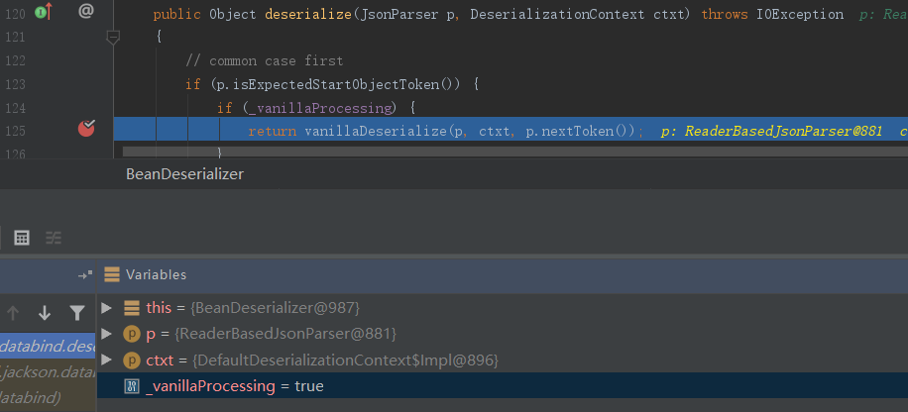Toggle the breakpoint on line 125
This screenshot has width=908, height=412.
pyautogui.click(x=86, y=128)
